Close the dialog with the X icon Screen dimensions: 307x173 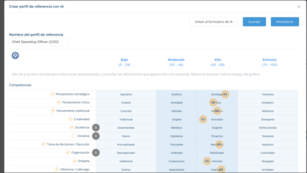click(298, 7)
